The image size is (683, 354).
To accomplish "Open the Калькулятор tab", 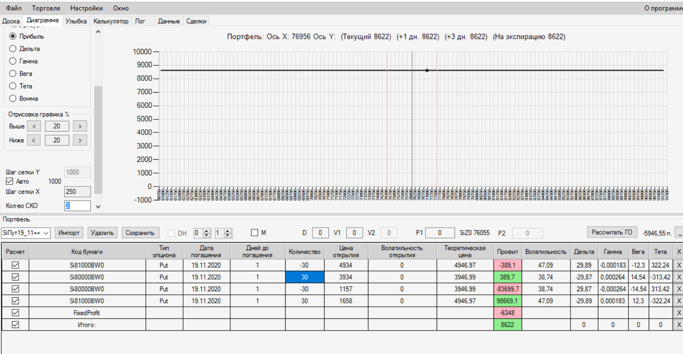I will click(x=111, y=21).
